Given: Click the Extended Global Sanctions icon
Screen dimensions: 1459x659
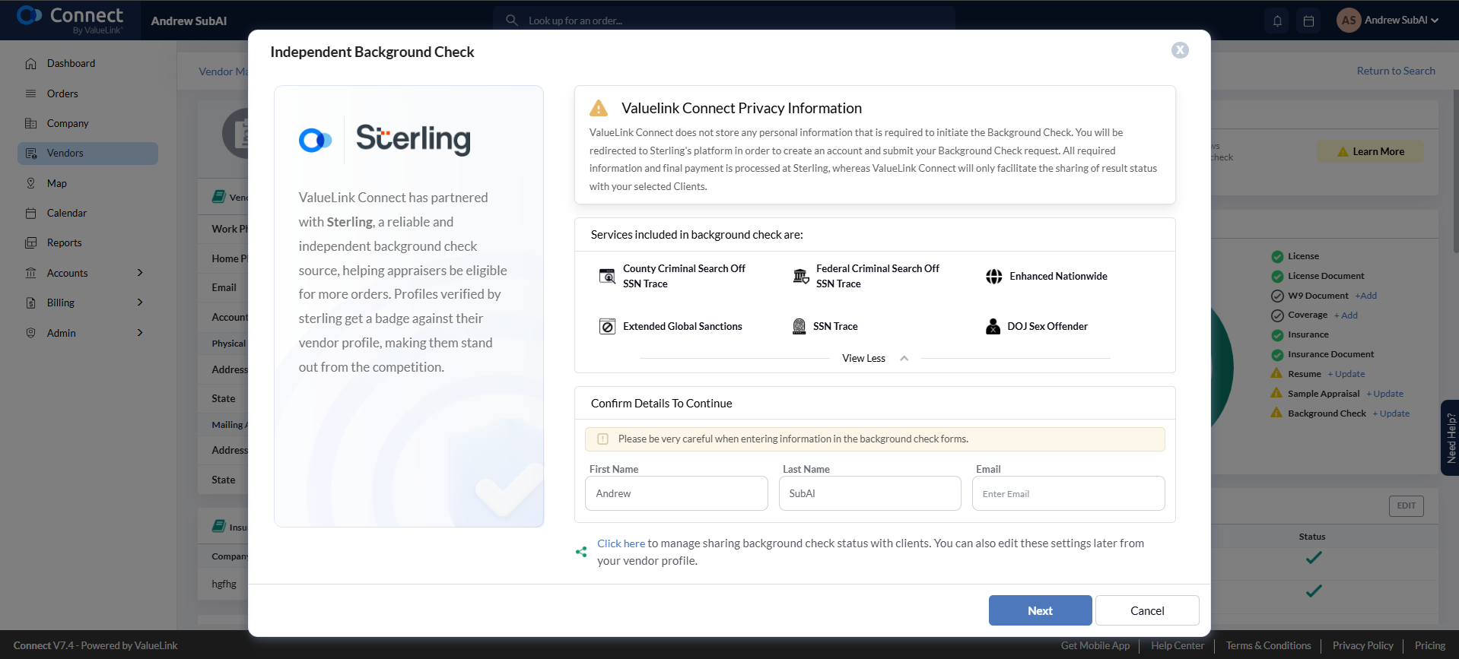Looking at the screenshot, I should (x=607, y=327).
